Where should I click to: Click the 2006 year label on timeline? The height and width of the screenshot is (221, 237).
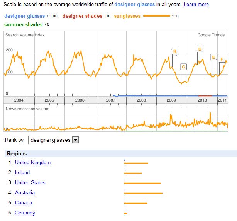click(x=80, y=100)
